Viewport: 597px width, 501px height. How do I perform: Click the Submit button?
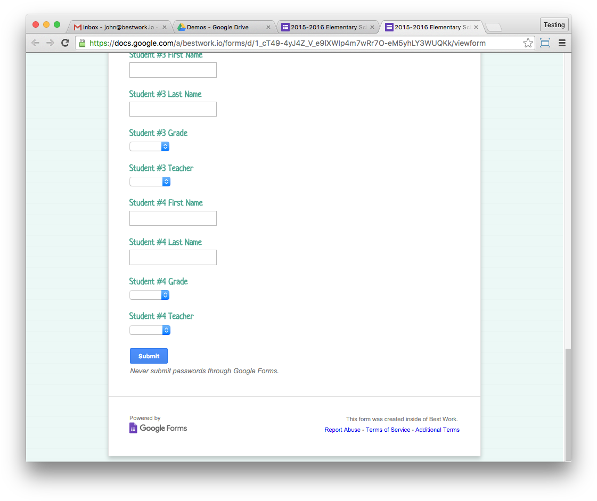point(149,356)
